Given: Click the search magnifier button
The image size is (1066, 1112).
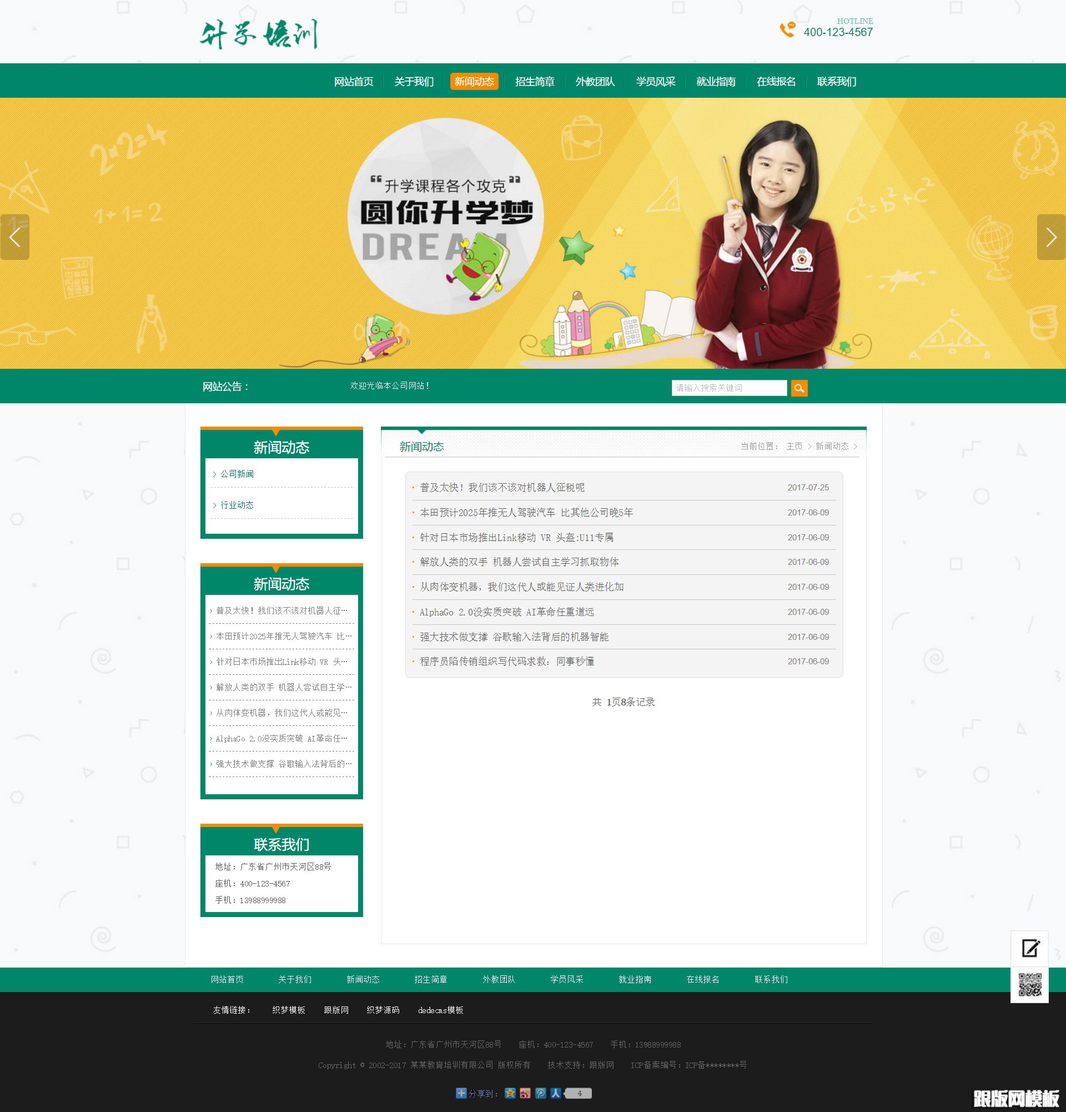Looking at the screenshot, I should (x=799, y=388).
